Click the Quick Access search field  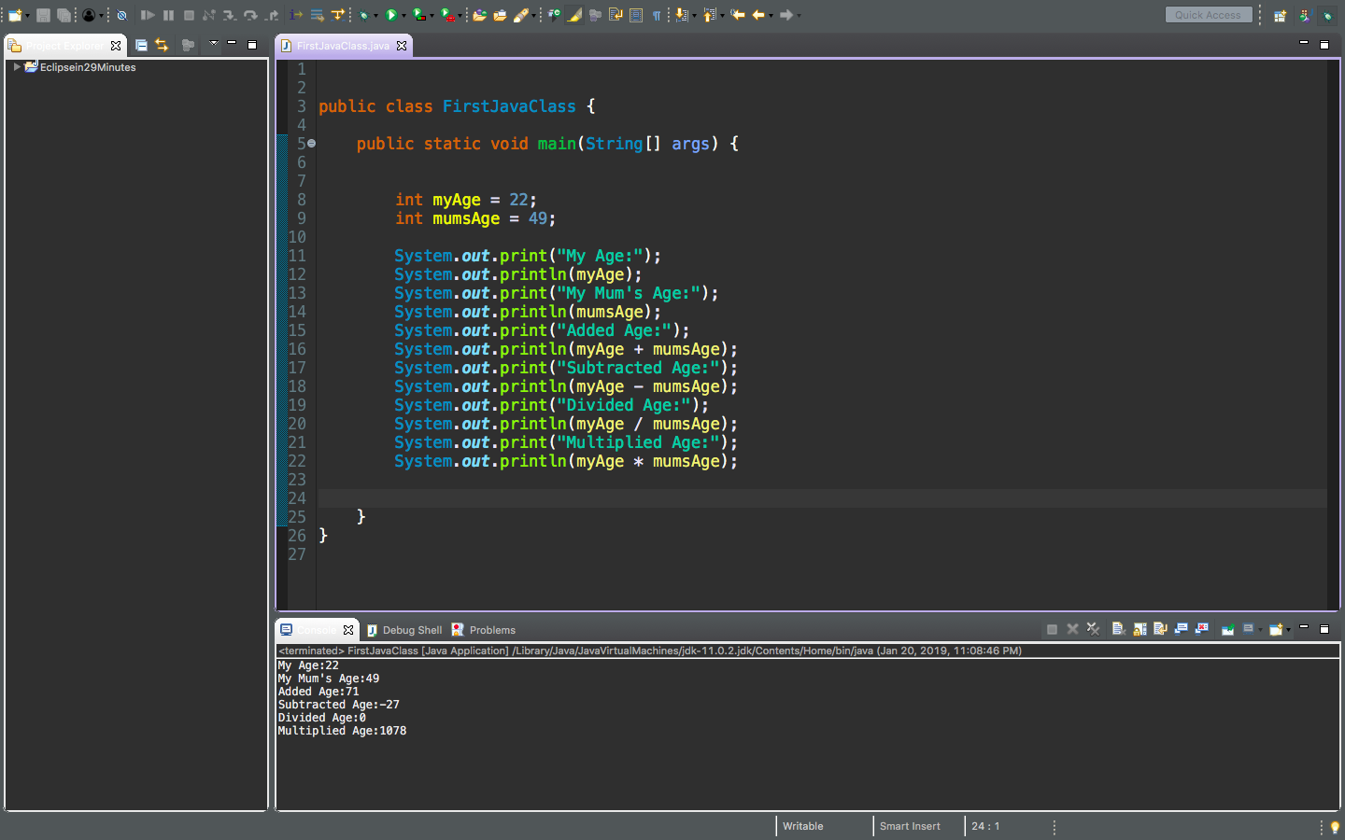[x=1209, y=15]
